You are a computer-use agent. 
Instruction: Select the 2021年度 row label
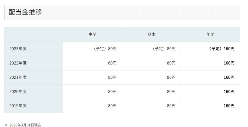18,77
